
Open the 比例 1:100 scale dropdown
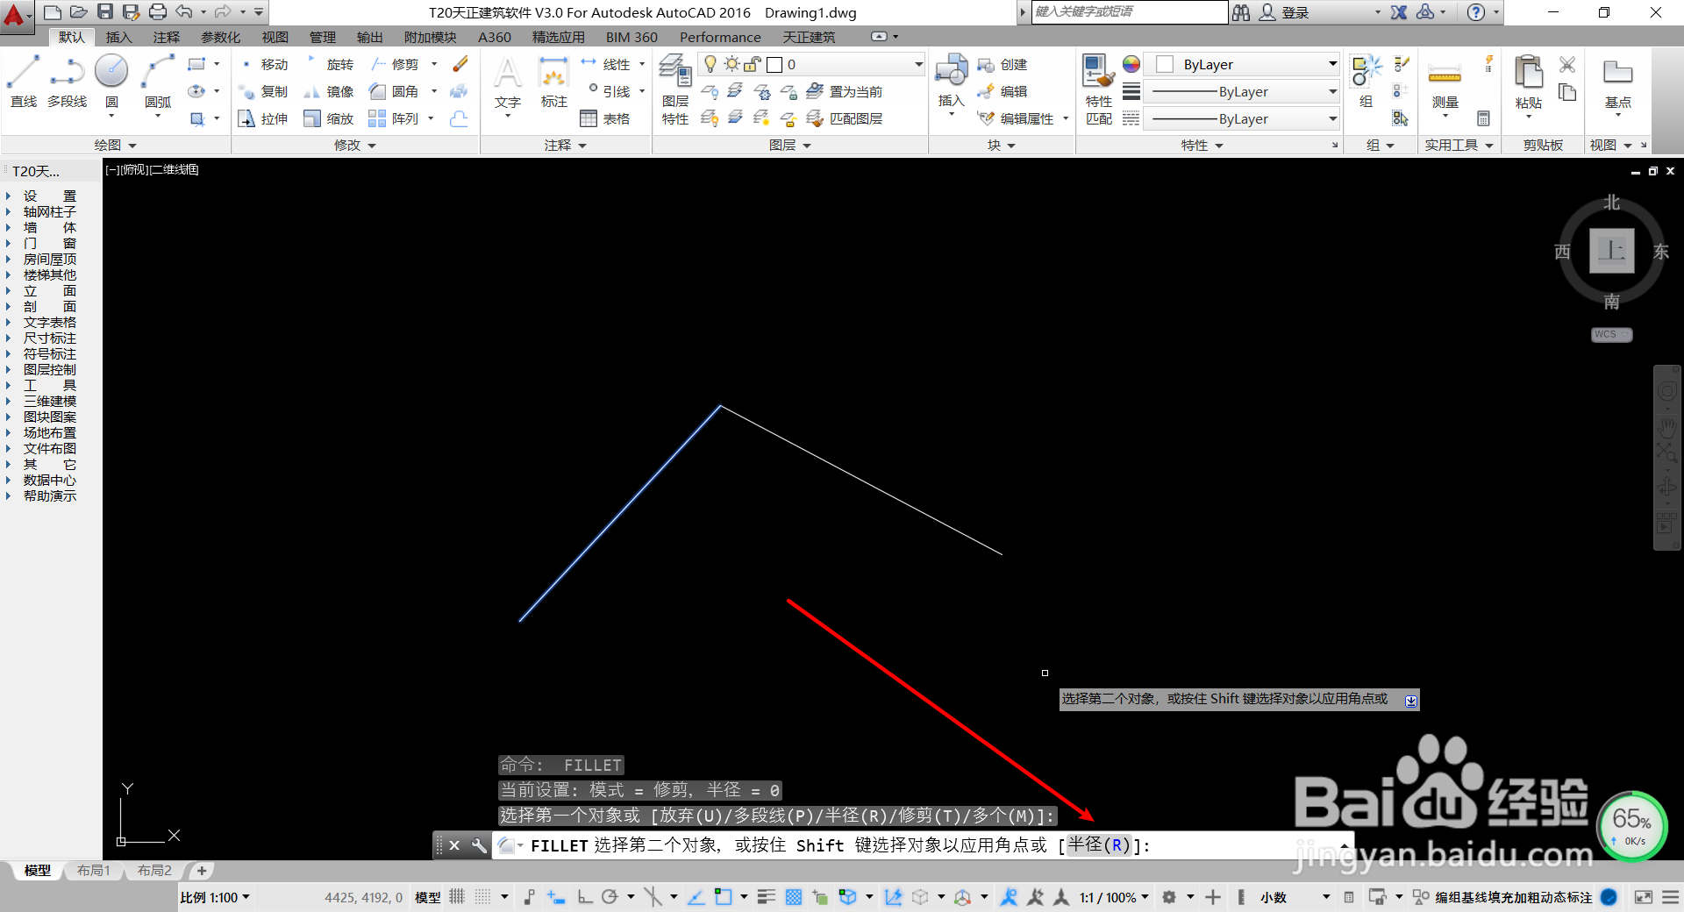pos(215,897)
